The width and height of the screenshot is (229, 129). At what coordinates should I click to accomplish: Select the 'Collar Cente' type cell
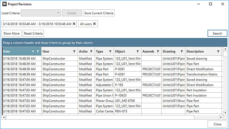click(104, 111)
